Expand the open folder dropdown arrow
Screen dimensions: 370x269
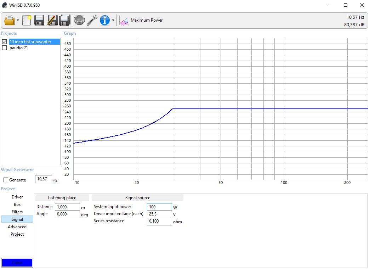pos(18,21)
